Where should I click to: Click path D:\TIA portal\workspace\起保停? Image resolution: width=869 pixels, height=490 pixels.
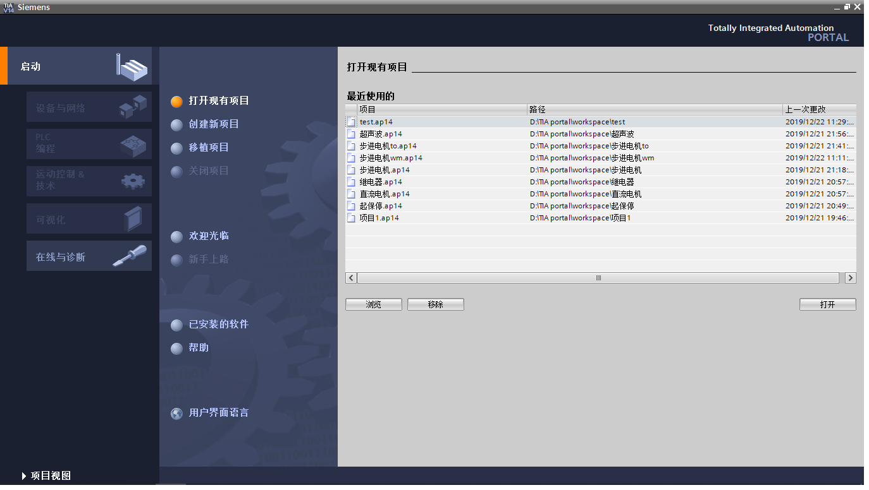(x=582, y=206)
